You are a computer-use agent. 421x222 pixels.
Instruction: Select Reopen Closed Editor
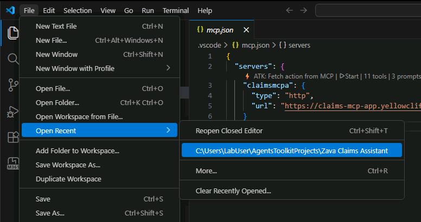(291, 130)
